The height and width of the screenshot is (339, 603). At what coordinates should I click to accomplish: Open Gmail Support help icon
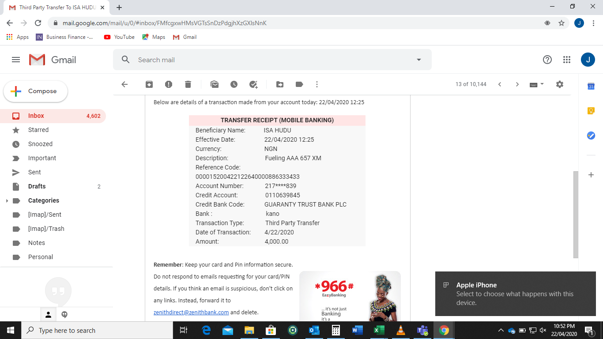(547, 60)
